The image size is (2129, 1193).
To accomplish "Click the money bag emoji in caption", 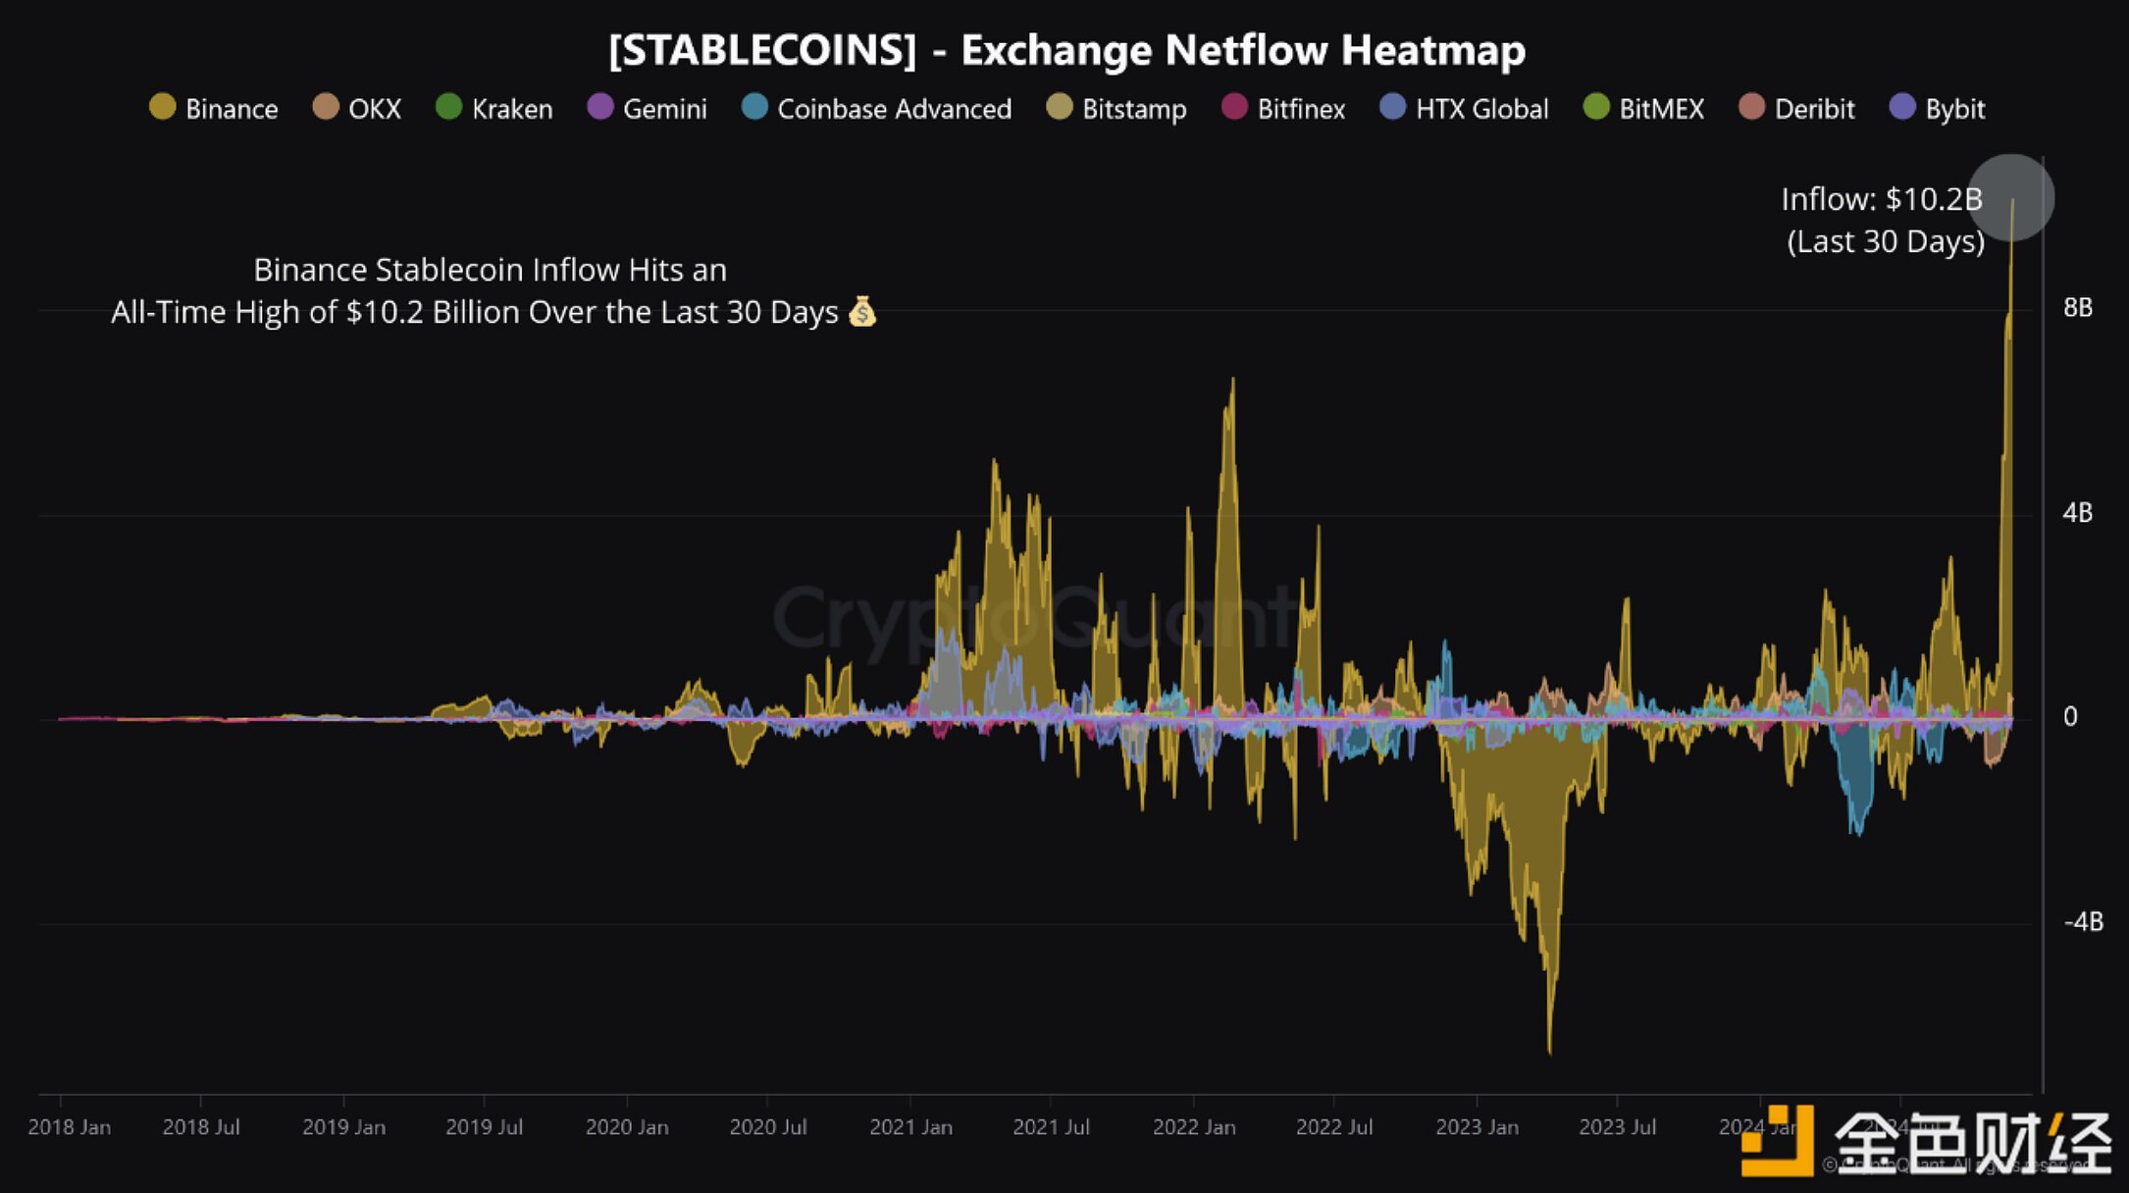I will [x=862, y=312].
